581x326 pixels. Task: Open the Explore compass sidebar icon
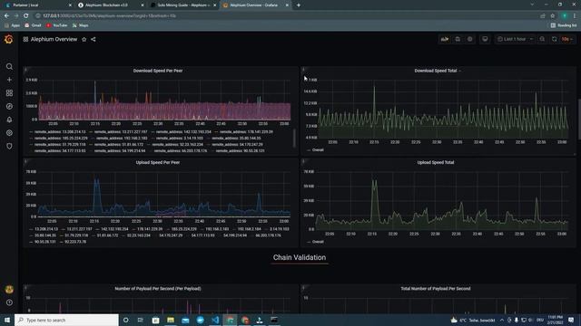(9, 107)
